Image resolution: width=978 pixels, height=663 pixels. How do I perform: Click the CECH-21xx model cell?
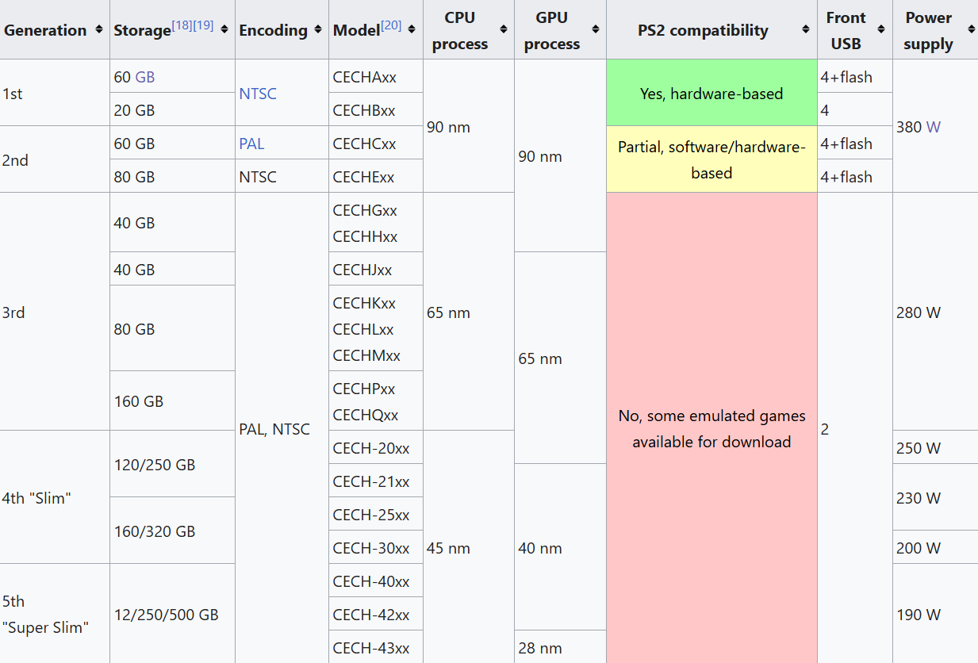coord(376,481)
